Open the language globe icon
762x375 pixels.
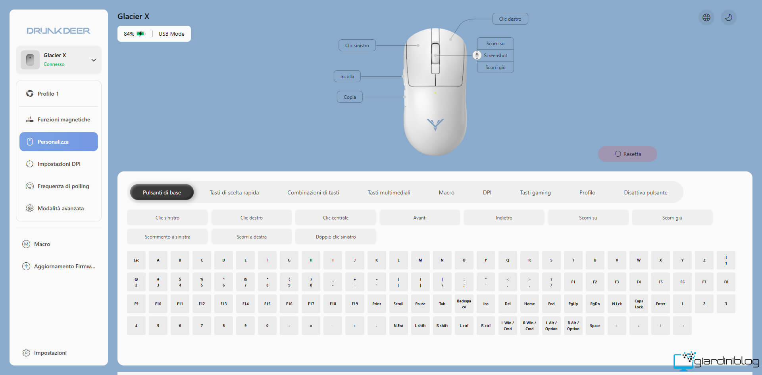coord(706,17)
